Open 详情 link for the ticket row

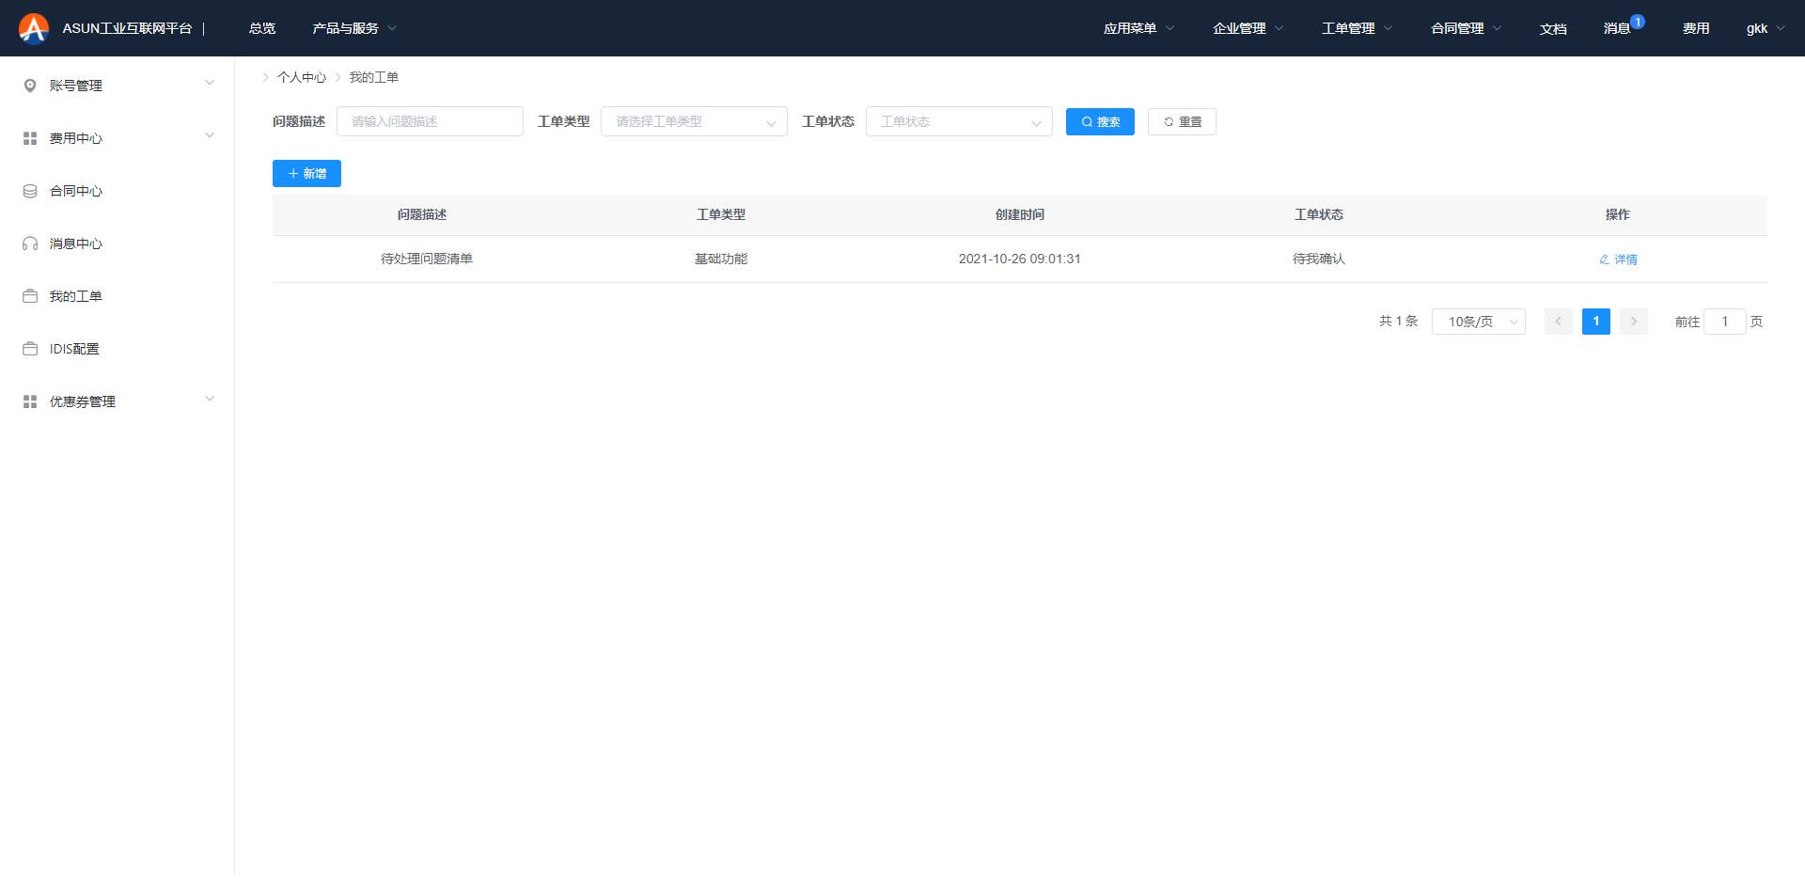(x=1618, y=260)
